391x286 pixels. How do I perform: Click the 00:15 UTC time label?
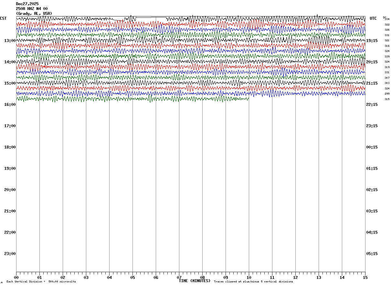[372, 147]
